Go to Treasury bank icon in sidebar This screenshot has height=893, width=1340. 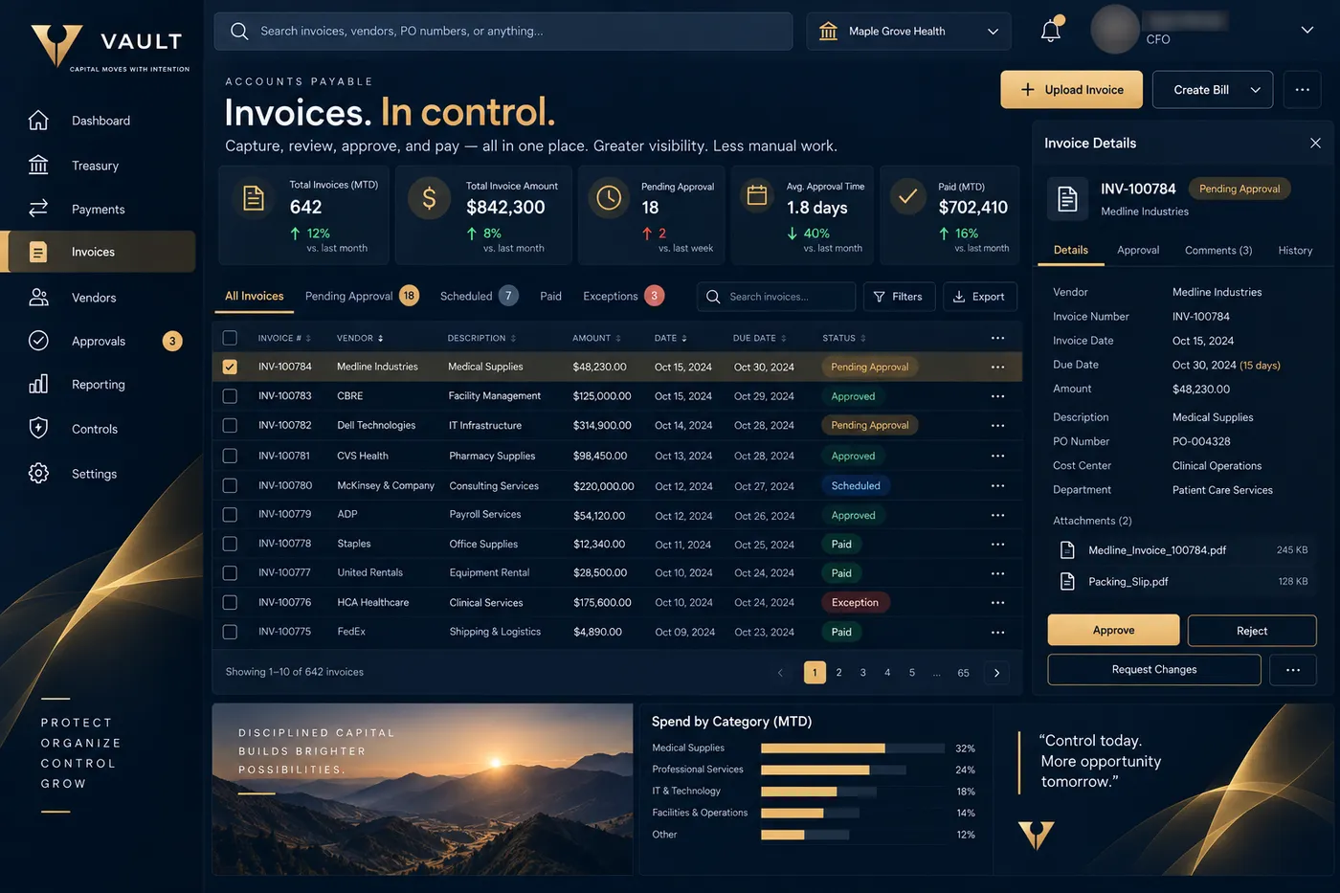(38, 166)
